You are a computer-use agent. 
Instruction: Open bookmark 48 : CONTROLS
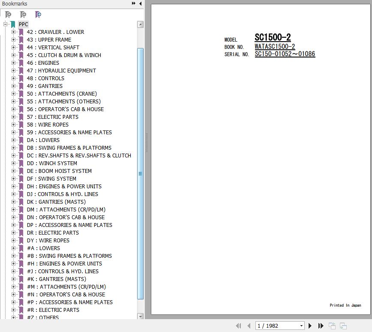click(x=45, y=78)
